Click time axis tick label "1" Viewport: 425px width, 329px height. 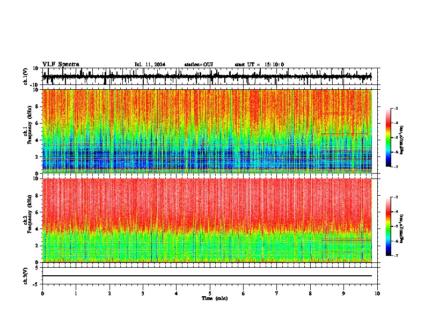(x=76, y=294)
